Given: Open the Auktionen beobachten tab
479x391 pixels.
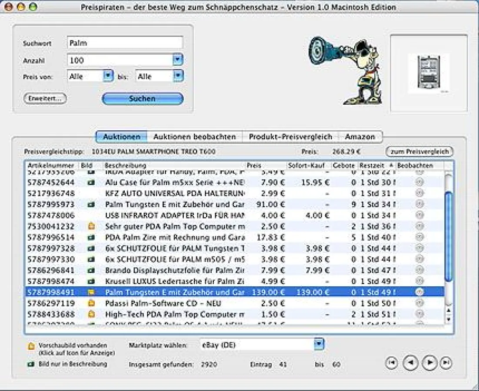Looking at the screenshot, I should point(194,136).
